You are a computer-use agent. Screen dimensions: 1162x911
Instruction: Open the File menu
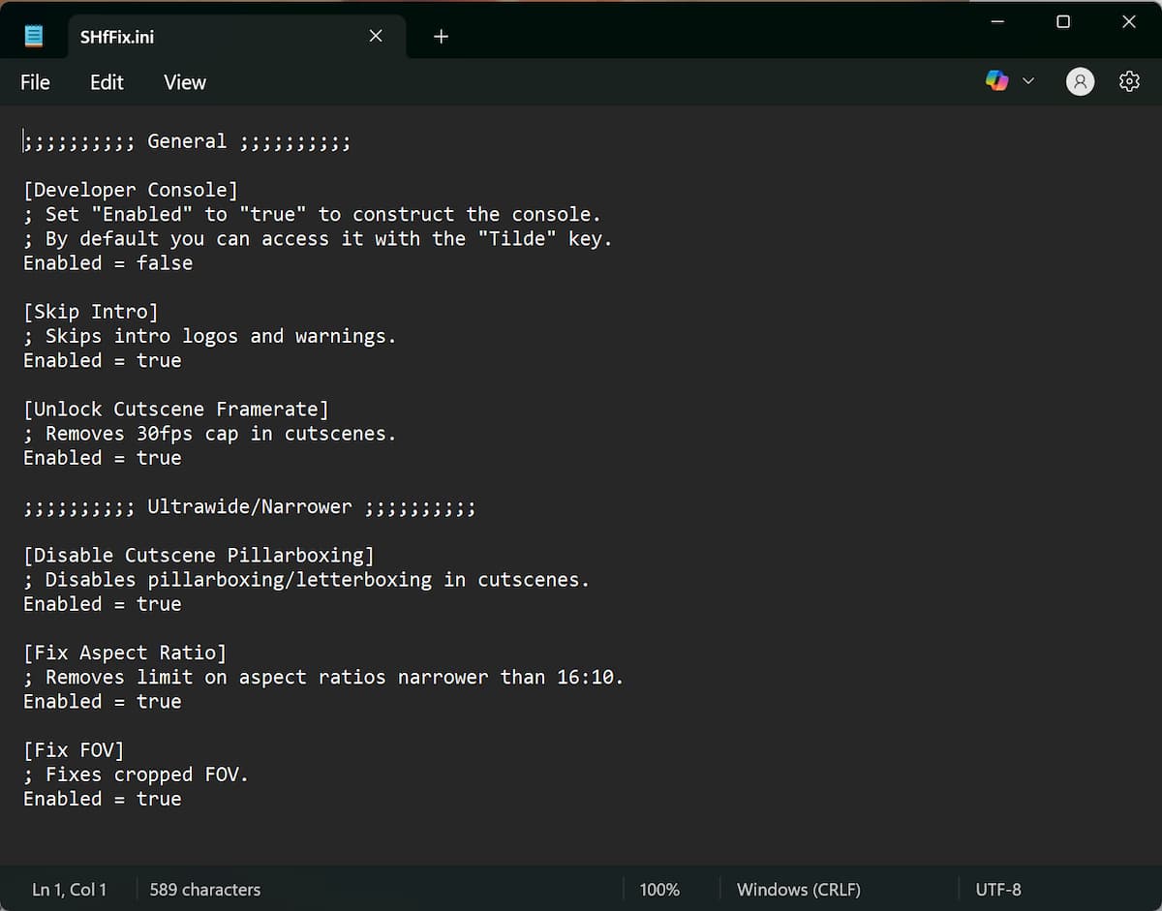pyautogui.click(x=35, y=82)
